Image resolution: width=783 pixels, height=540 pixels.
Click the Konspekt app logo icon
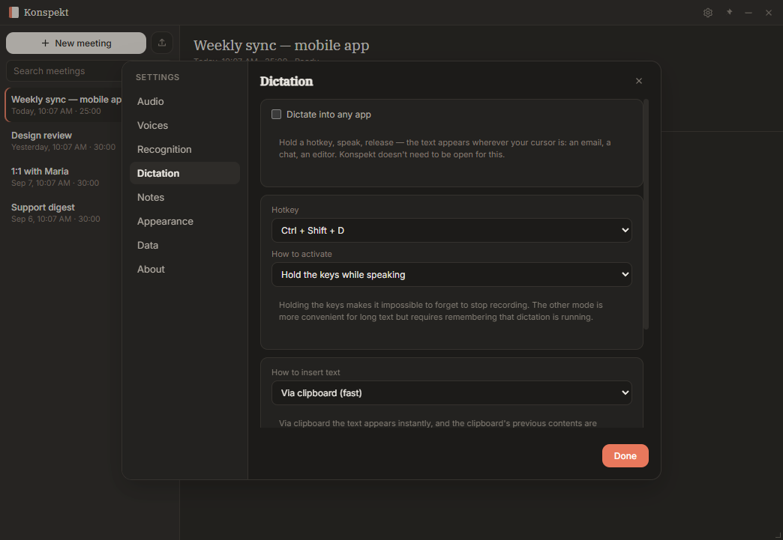coord(14,13)
